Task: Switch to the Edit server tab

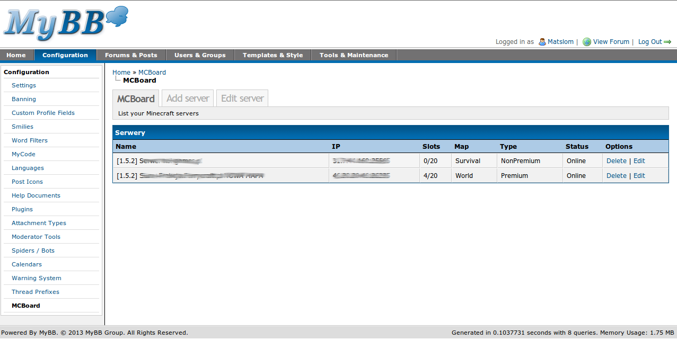Action: 242,99
